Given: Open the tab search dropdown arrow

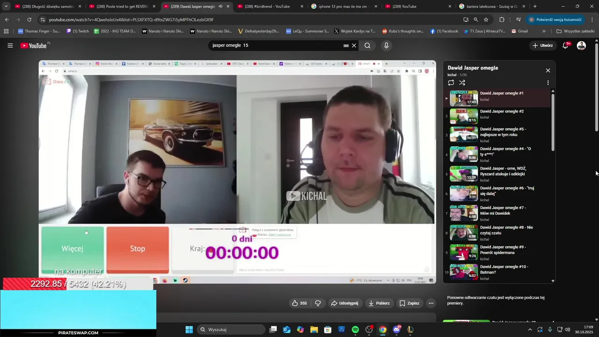Looking at the screenshot, I should pos(6,7).
